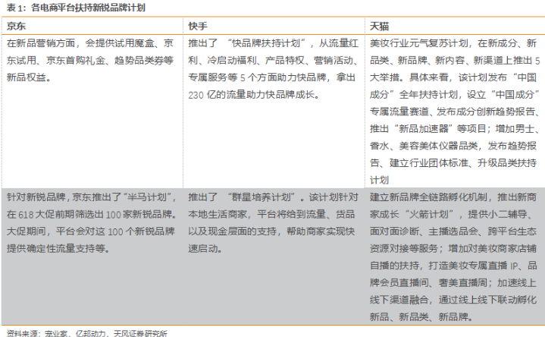Viewport: 545px width, 337px height.
Task: Click the 天猫 cell about 火箭计划
Action: (455, 257)
